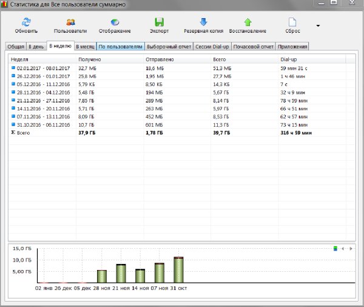Sort by the Dial-up column header

[312, 59]
